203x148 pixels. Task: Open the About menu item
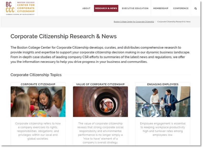click(86, 8)
